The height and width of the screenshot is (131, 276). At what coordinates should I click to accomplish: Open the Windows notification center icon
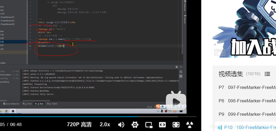[x=181, y=111]
